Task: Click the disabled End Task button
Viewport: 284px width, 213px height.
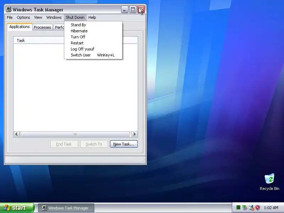Action: point(64,144)
